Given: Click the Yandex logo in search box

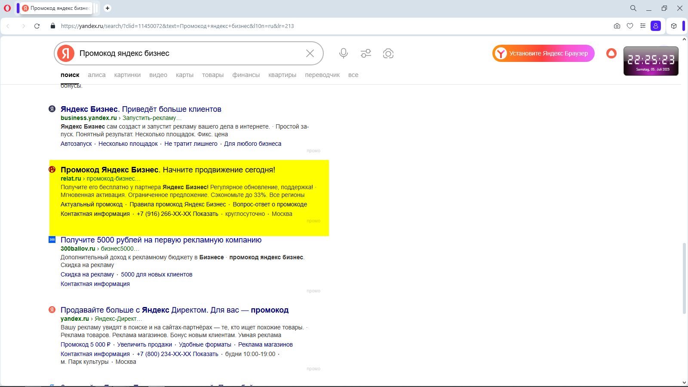Looking at the screenshot, I should pos(66,53).
